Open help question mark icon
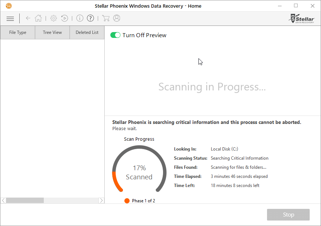Viewport: 321px width, 226px height. (x=90, y=18)
